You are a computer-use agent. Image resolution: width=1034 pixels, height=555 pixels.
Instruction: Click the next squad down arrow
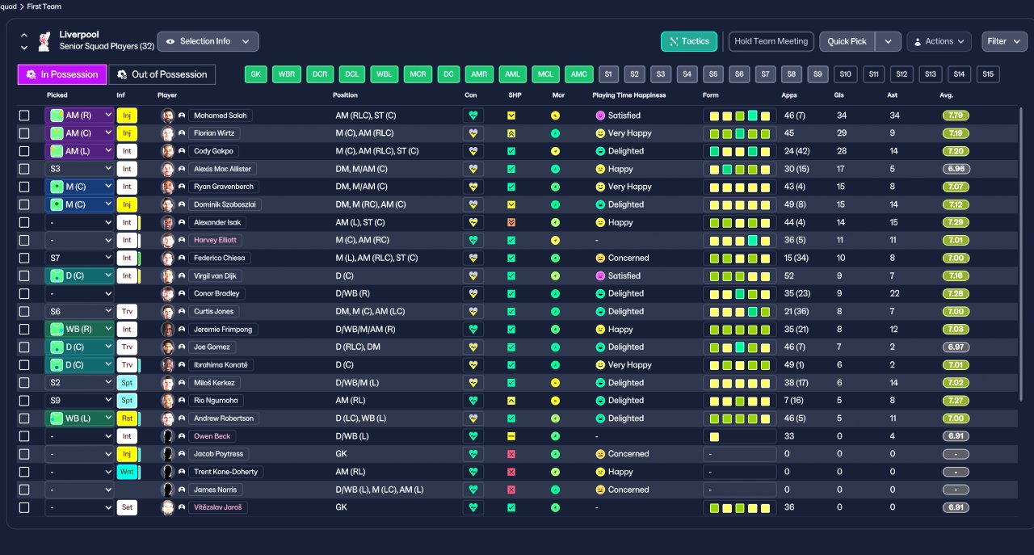click(x=24, y=48)
